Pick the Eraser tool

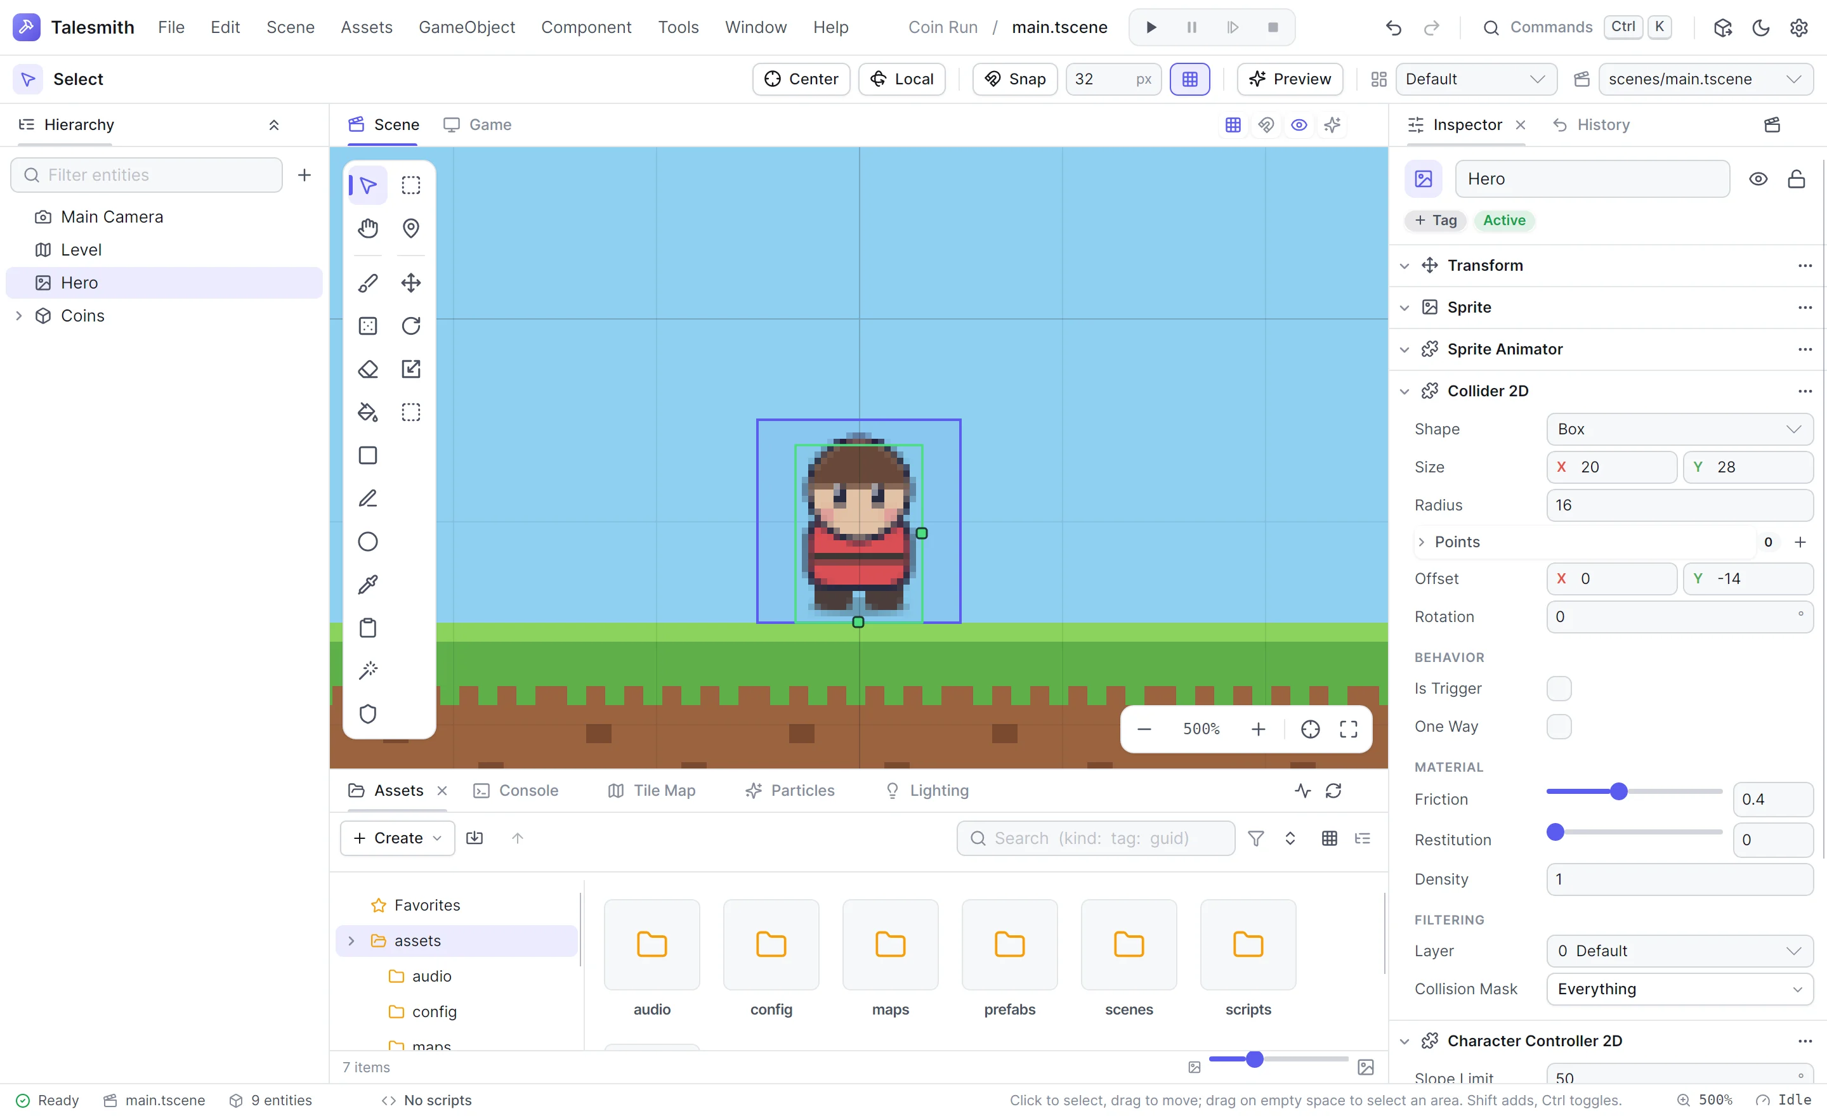point(368,369)
